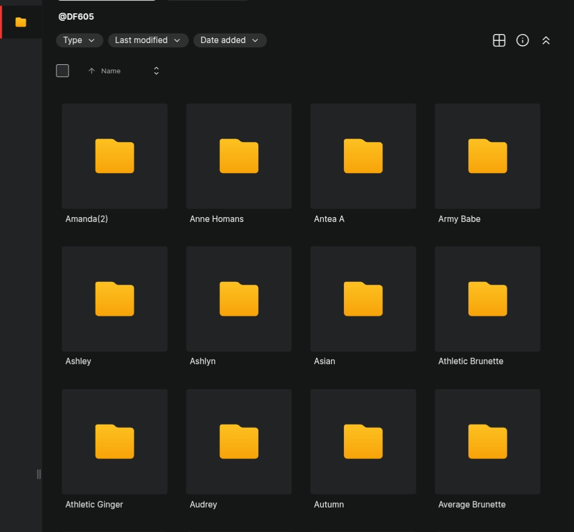Open the Ashley folder thumbnail
Viewport: 574px width, 532px height.
(x=115, y=299)
